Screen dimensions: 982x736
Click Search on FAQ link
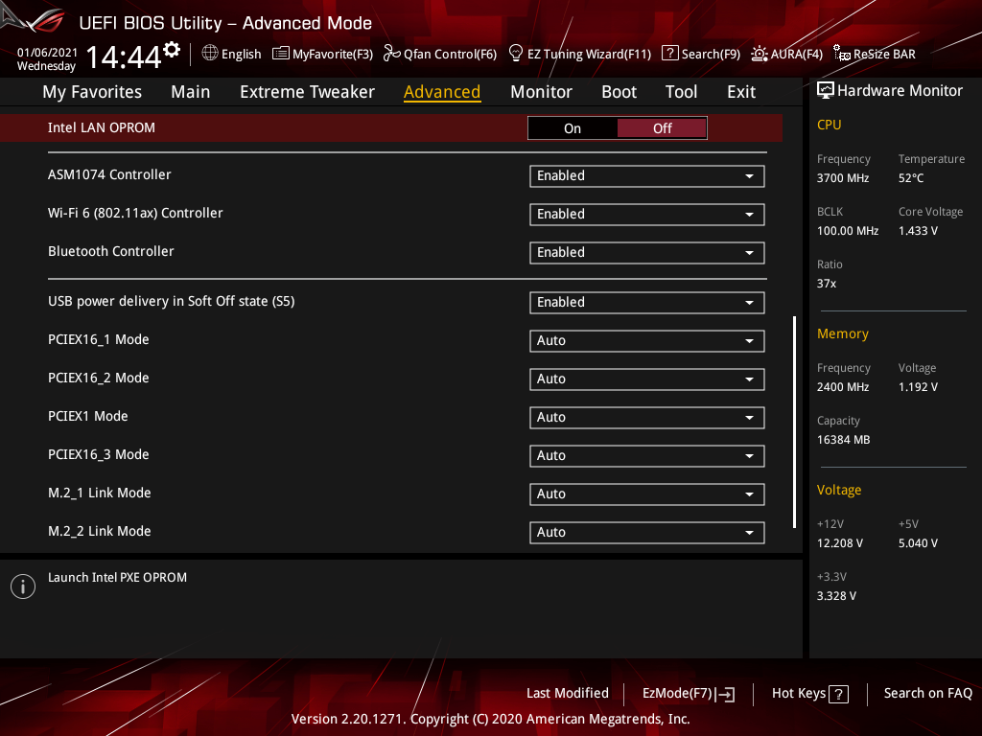pyautogui.click(x=927, y=694)
